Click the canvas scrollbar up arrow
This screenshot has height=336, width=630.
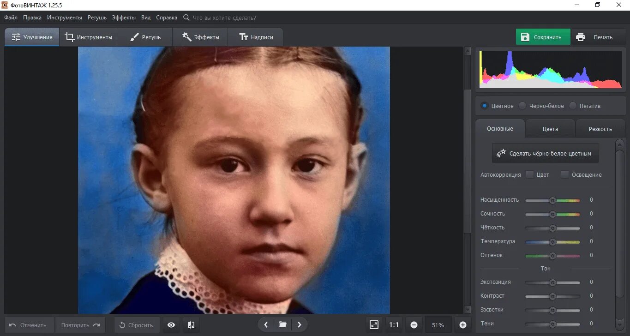(468, 51)
